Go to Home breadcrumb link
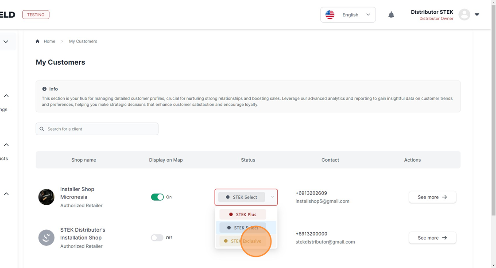The width and height of the screenshot is (496, 268). click(x=49, y=41)
